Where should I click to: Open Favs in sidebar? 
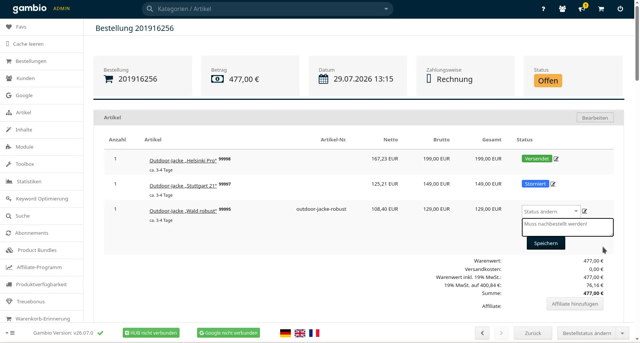pos(42,27)
